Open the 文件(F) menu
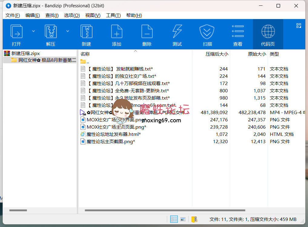Image resolution: width=308 pixels, height=227 pixels. point(13,15)
